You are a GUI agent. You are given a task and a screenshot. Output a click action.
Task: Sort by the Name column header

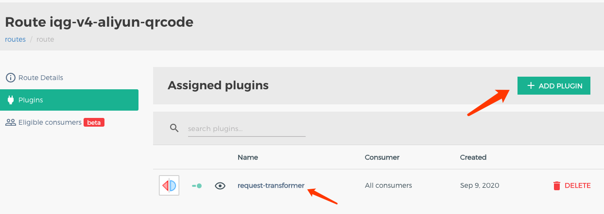click(x=248, y=157)
